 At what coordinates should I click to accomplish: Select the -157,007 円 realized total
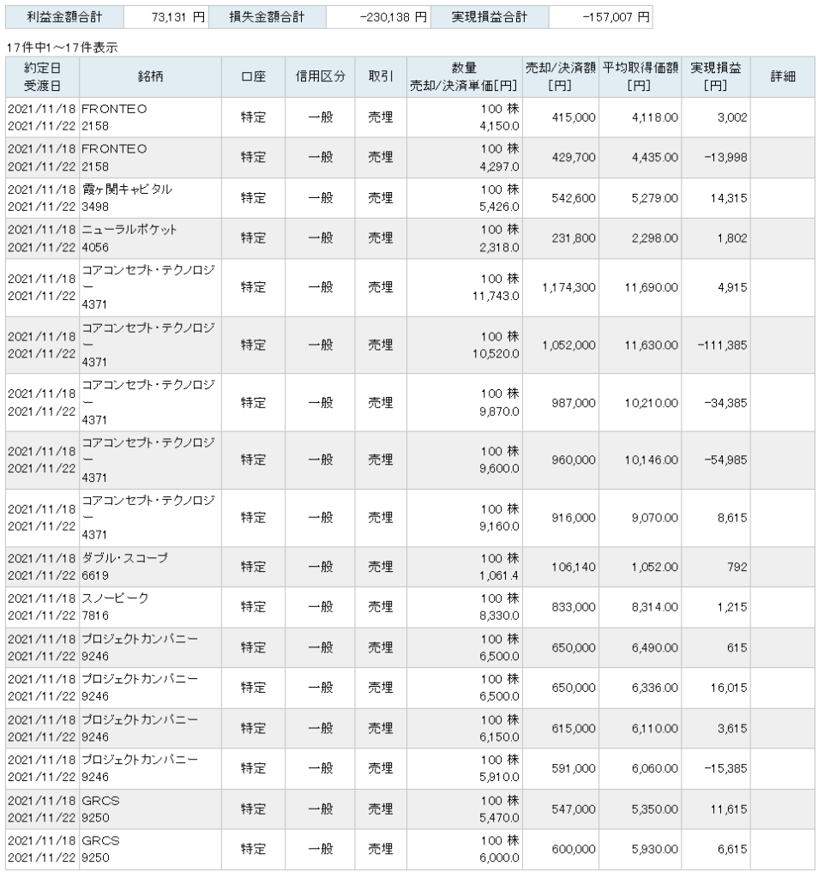tap(616, 17)
